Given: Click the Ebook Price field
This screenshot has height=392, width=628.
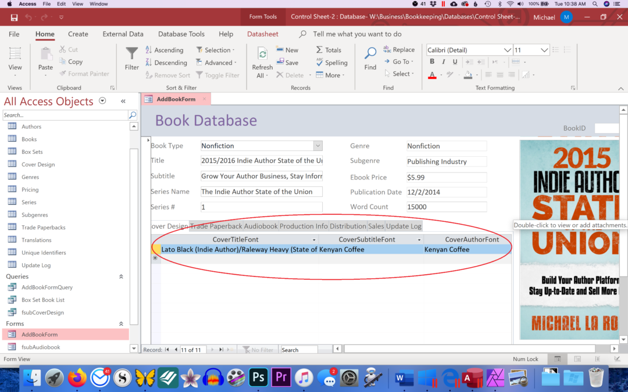Looking at the screenshot, I should 447,177.
